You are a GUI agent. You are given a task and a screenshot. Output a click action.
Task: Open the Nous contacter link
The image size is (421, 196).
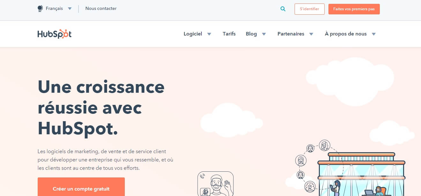pyautogui.click(x=101, y=9)
